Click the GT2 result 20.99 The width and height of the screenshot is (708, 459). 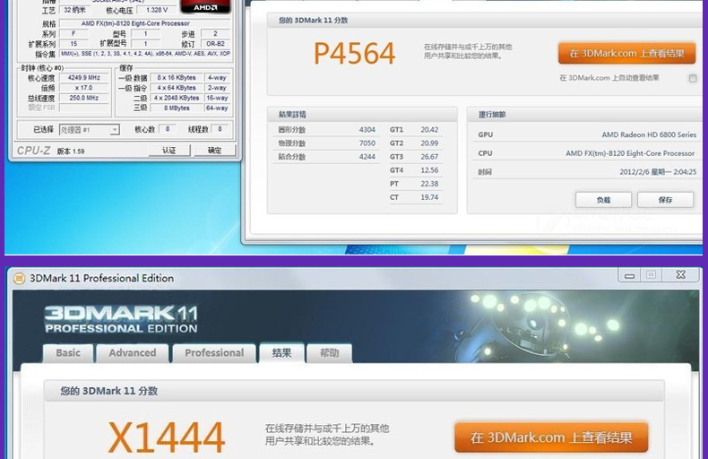click(429, 143)
